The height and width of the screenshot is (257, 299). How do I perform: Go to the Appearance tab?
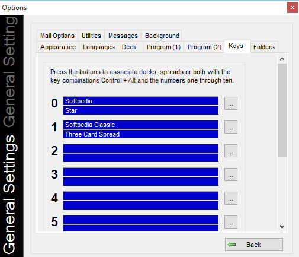coord(58,47)
